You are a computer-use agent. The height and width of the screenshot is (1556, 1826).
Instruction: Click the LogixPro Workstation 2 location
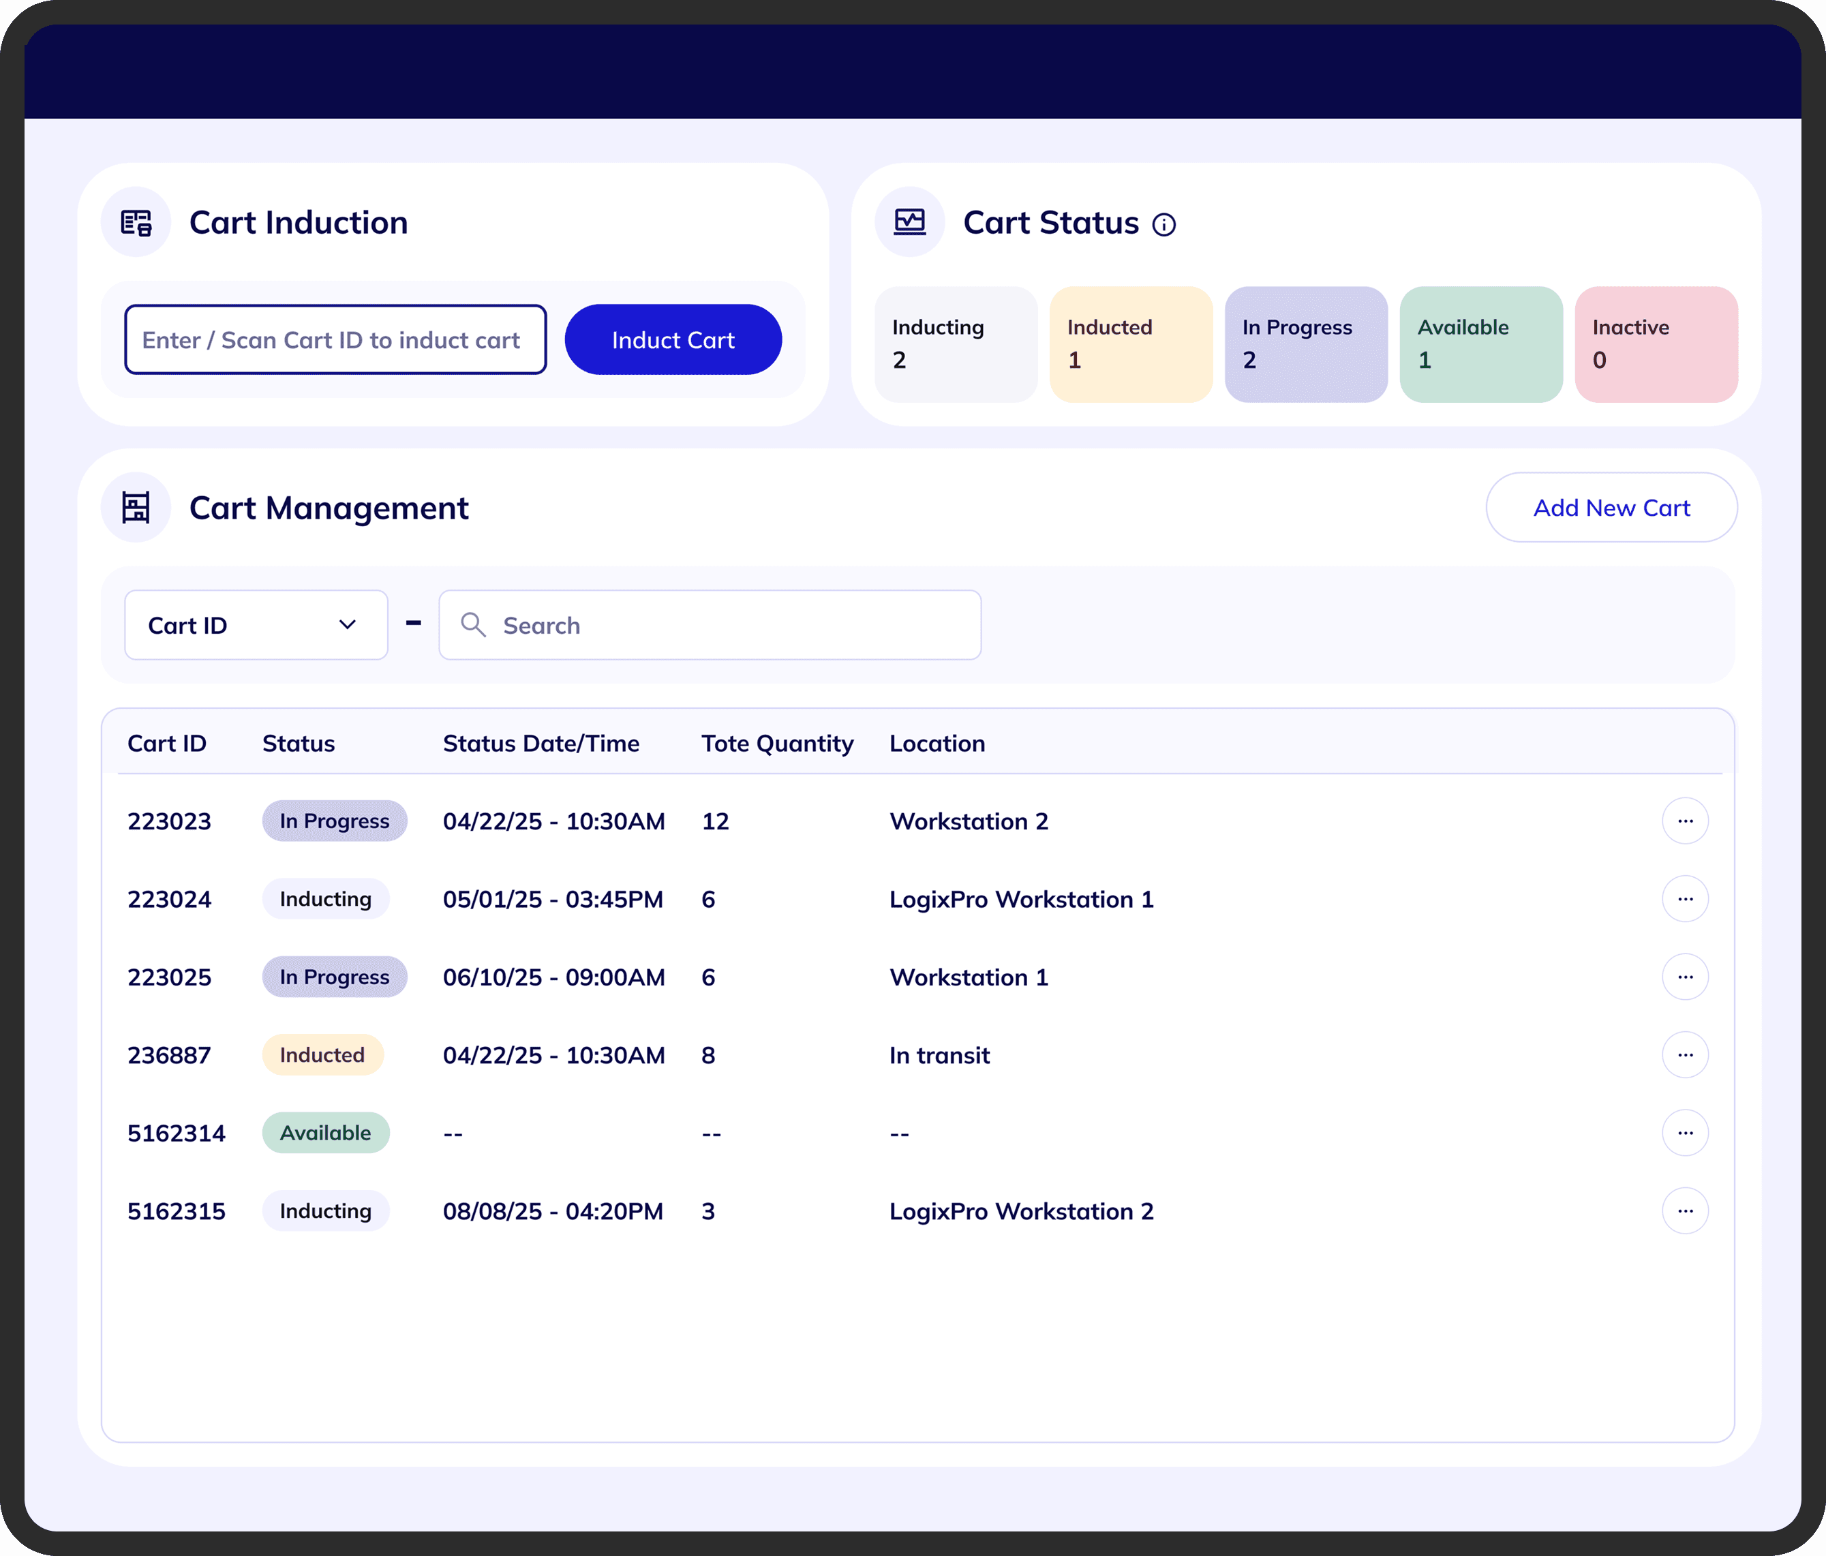pyautogui.click(x=1022, y=1212)
